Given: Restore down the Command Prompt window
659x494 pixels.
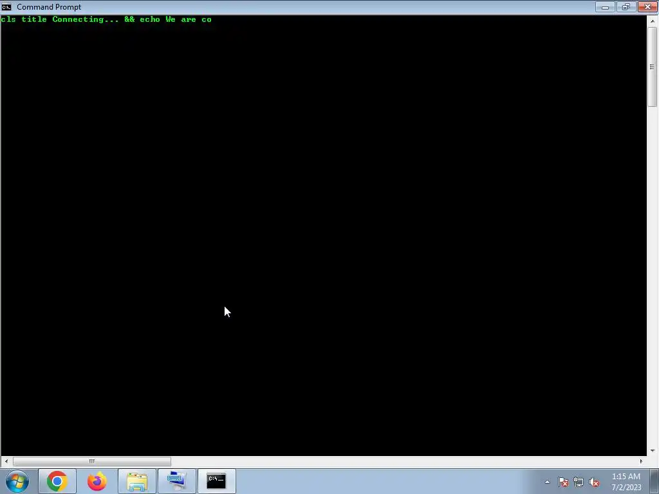Looking at the screenshot, I should point(626,6).
